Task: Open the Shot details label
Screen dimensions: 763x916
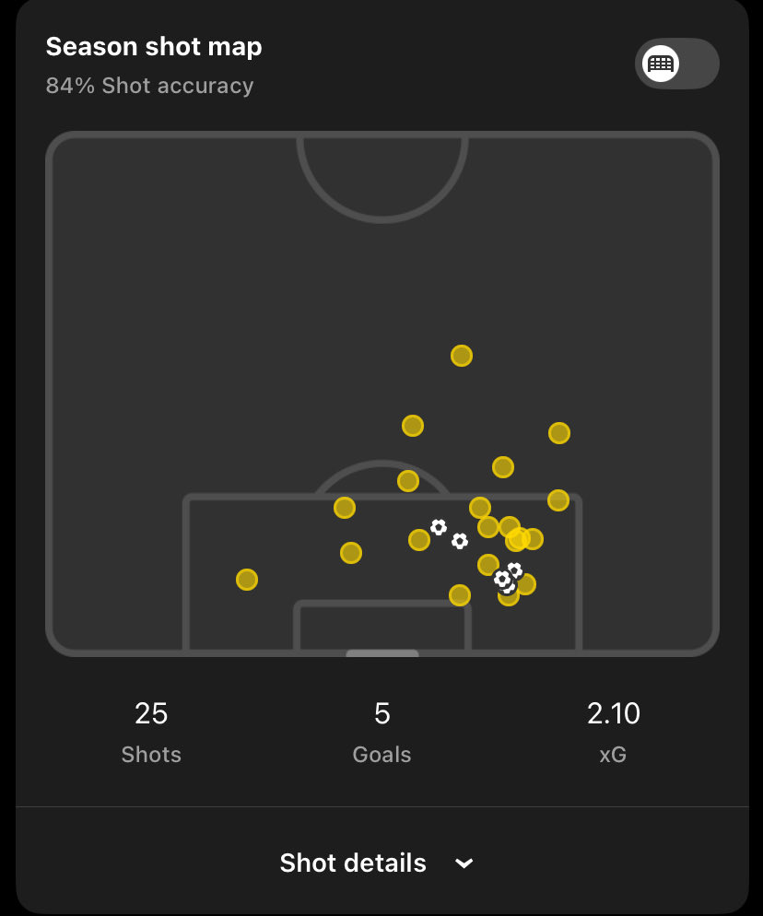Action: pyautogui.click(x=353, y=863)
